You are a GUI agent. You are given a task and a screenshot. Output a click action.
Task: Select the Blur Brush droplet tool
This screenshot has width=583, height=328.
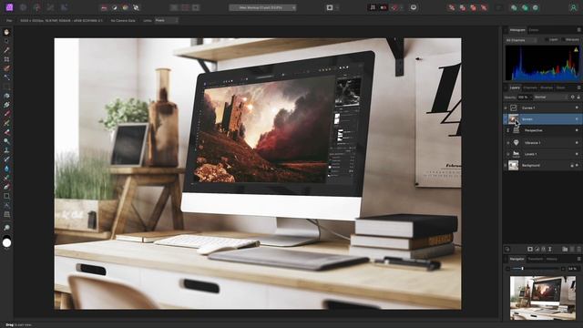point(6,169)
